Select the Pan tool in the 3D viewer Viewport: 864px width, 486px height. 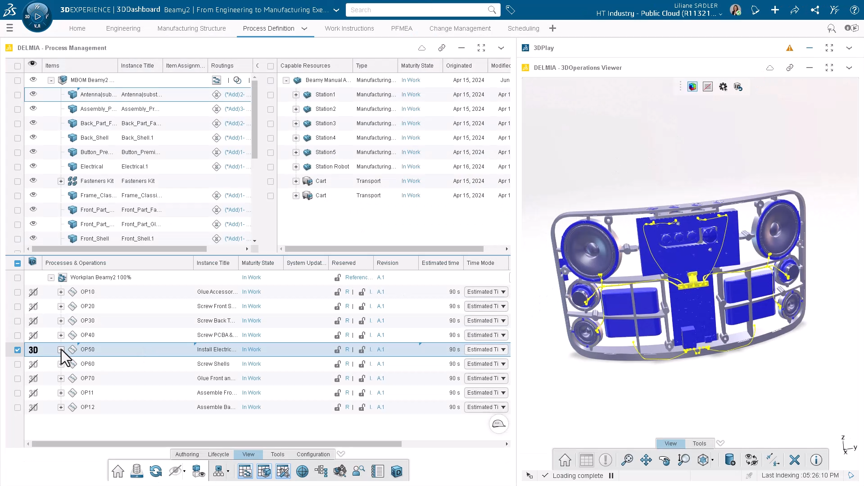646,460
